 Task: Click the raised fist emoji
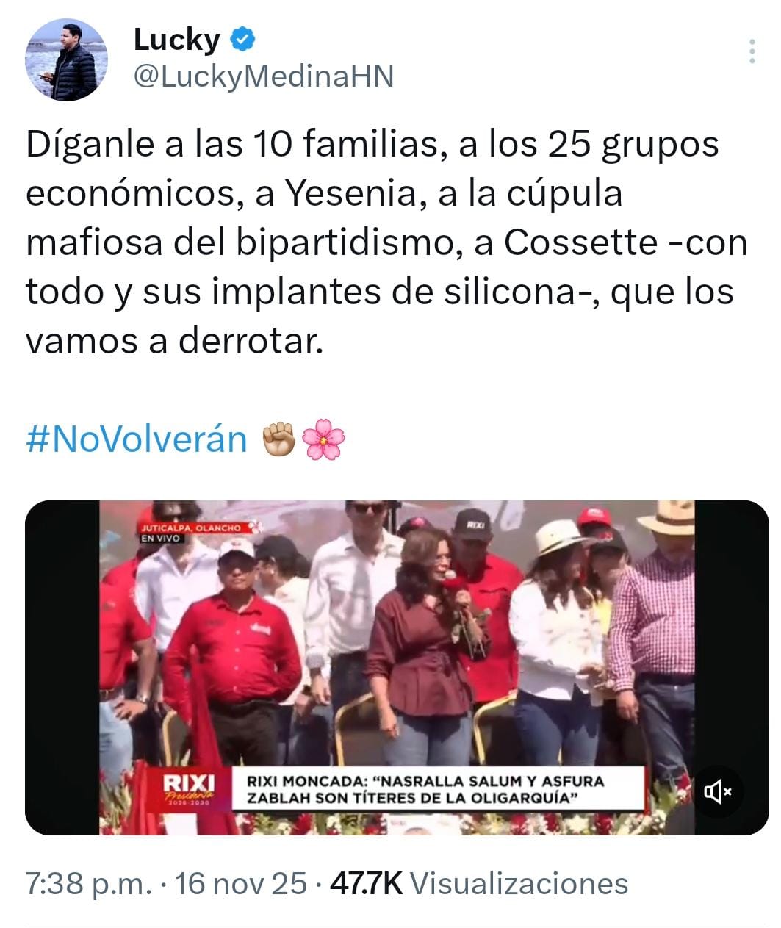pos(280,440)
